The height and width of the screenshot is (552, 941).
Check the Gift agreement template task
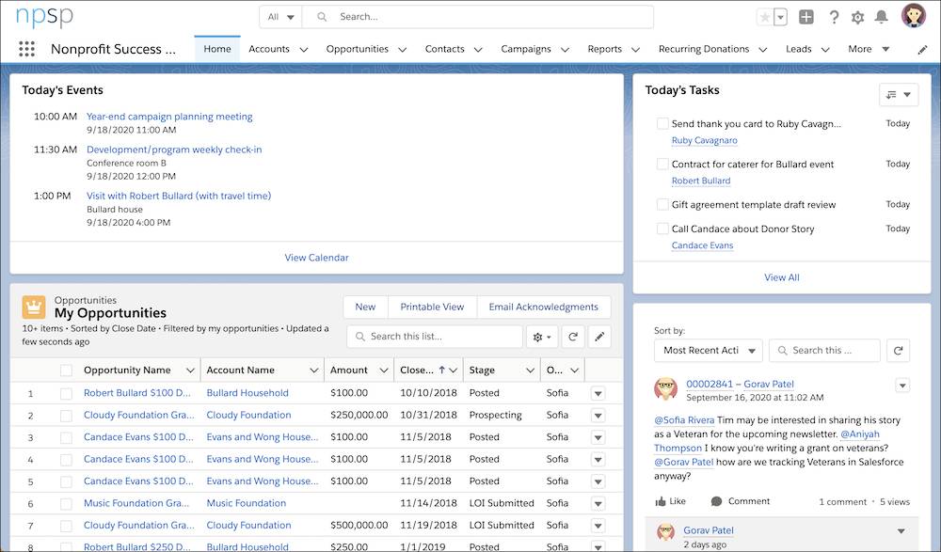coord(662,205)
